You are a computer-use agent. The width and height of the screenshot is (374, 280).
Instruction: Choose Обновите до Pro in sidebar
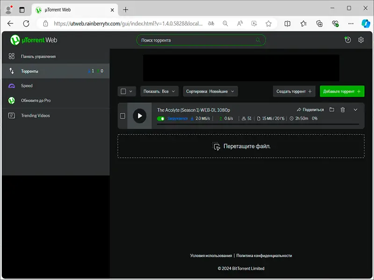tap(56, 100)
